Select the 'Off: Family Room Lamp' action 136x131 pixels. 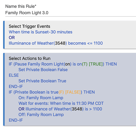(41, 114)
